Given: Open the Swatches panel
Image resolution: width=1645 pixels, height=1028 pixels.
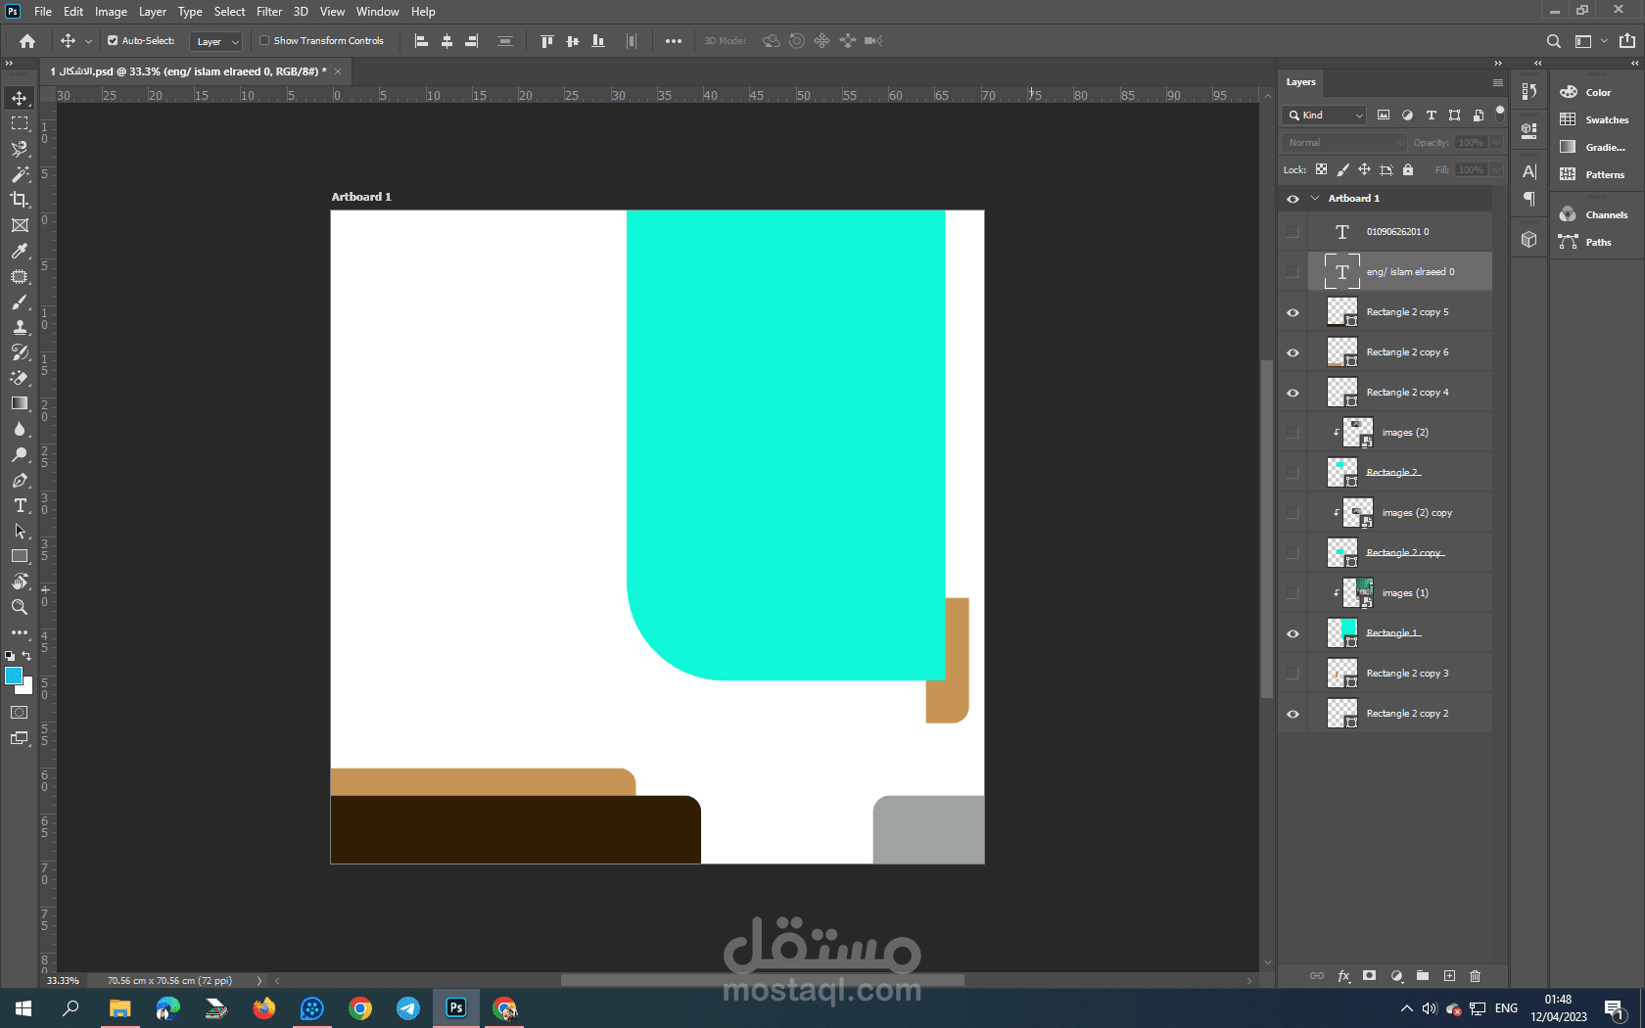Looking at the screenshot, I should (1594, 119).
